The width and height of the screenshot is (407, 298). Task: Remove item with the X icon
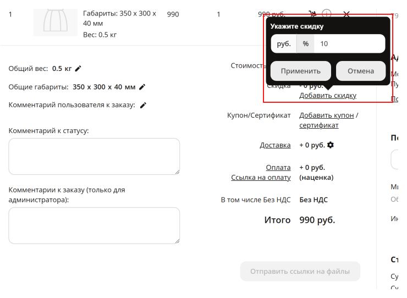pos(346,14)
